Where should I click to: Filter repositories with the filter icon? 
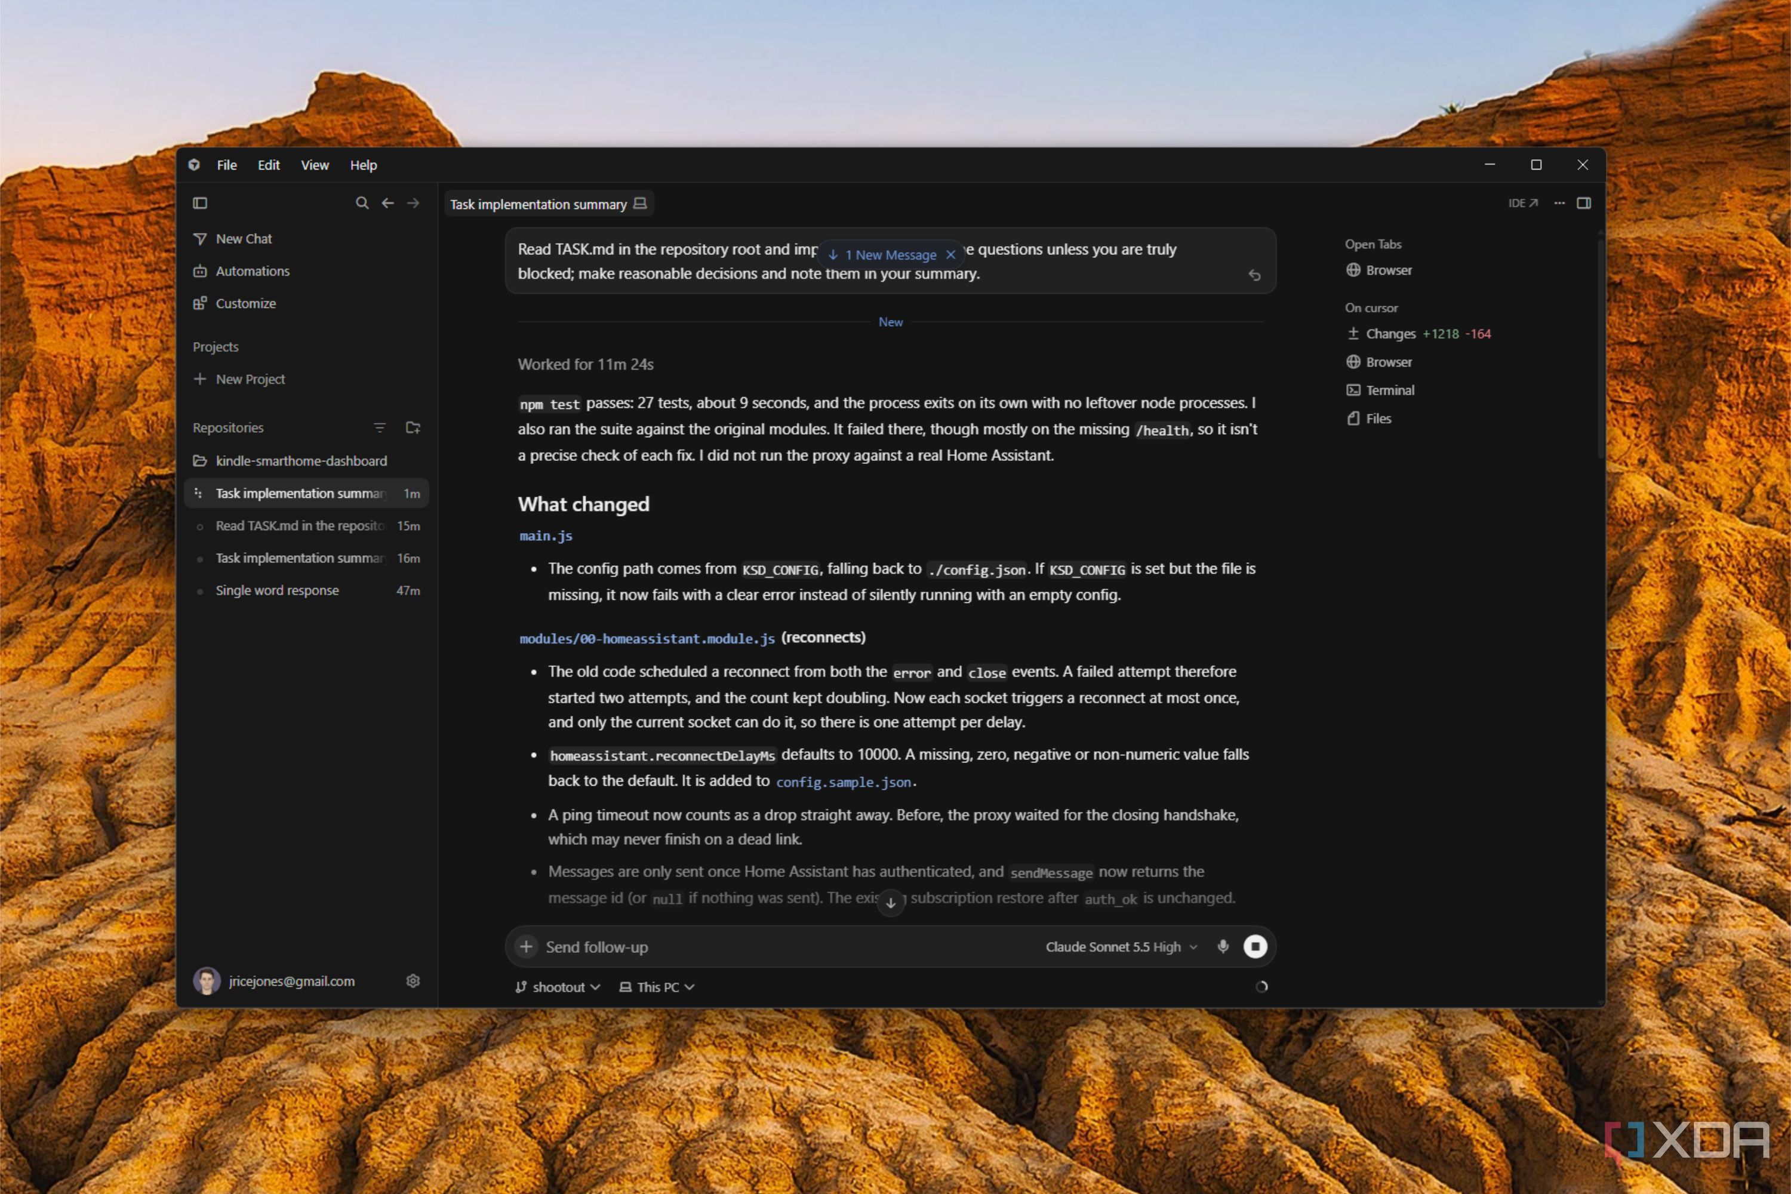click(x=380, y=428)
